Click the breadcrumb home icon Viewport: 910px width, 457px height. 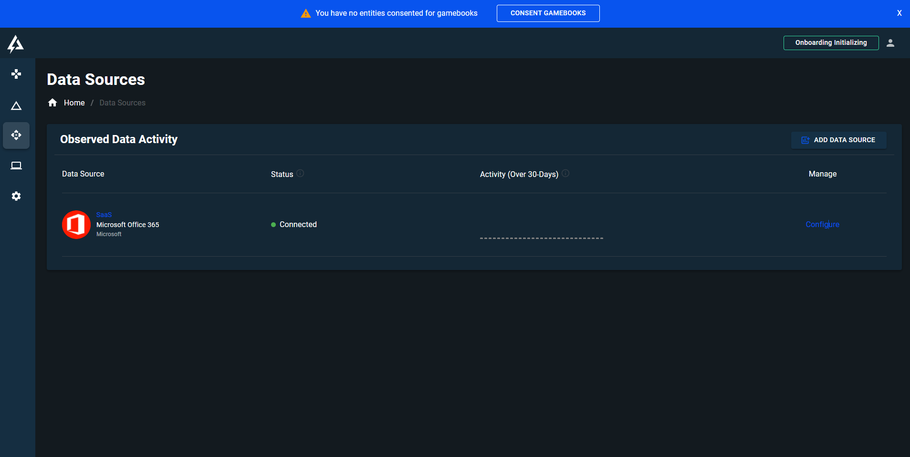[x=52, y=103]
